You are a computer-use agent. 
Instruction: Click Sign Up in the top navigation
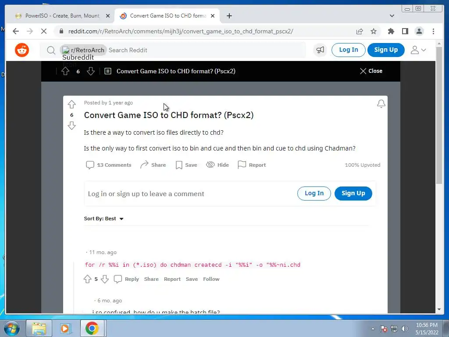386,50
